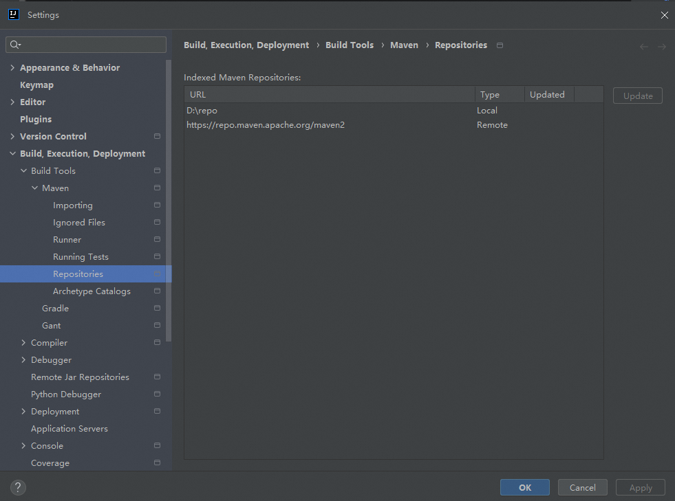Open Plugins settings

point(36,119)
